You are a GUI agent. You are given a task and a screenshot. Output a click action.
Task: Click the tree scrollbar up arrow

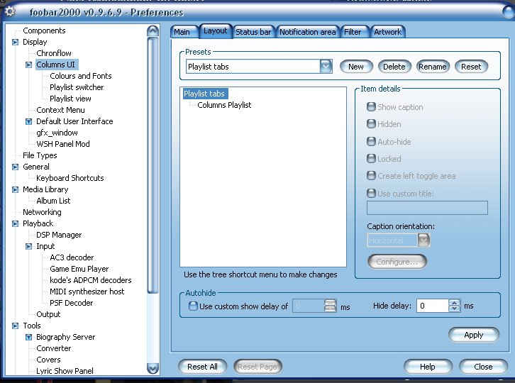pyautogui.click(x=153, y=31)
